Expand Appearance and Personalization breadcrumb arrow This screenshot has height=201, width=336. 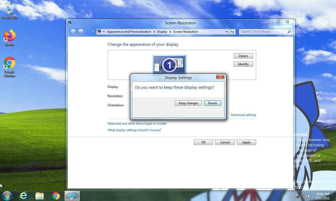[x=154, y=32]
